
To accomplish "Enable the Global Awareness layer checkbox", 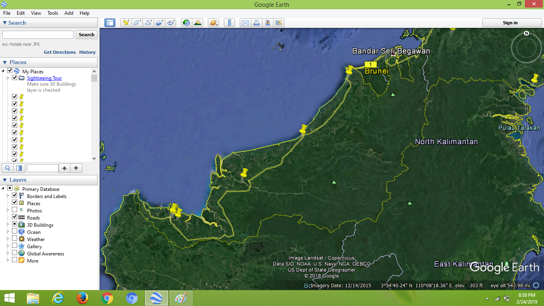I will coord(15,253).
